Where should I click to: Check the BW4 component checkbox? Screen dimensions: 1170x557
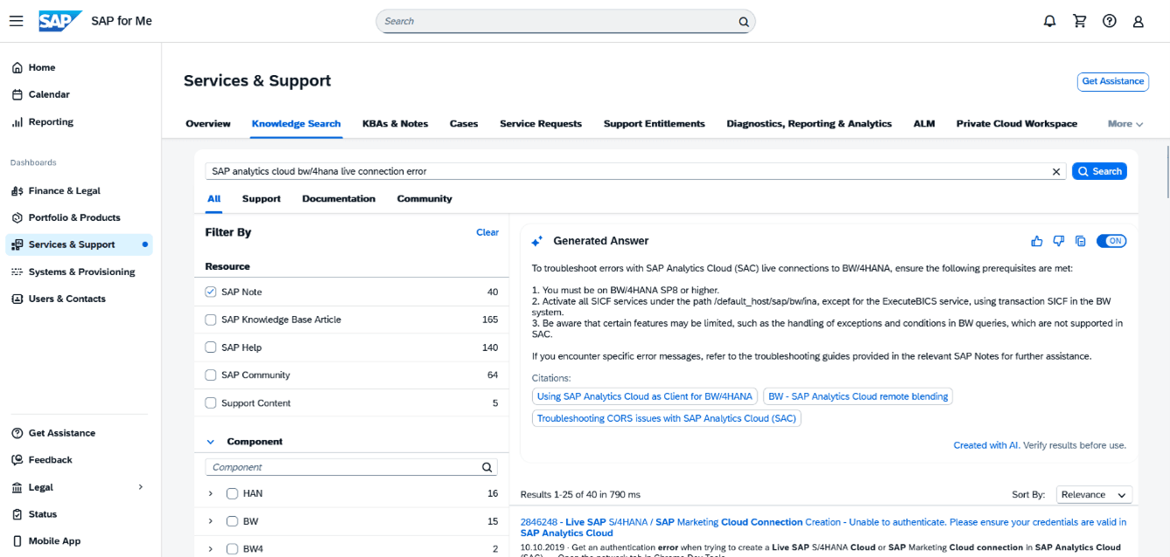click(x=232, y=549)
